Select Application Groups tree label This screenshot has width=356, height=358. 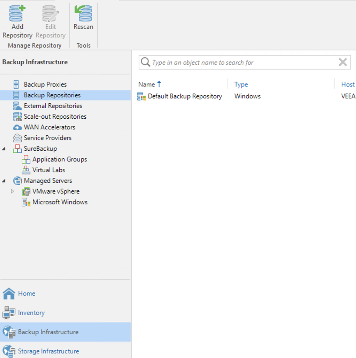(60, 159)
